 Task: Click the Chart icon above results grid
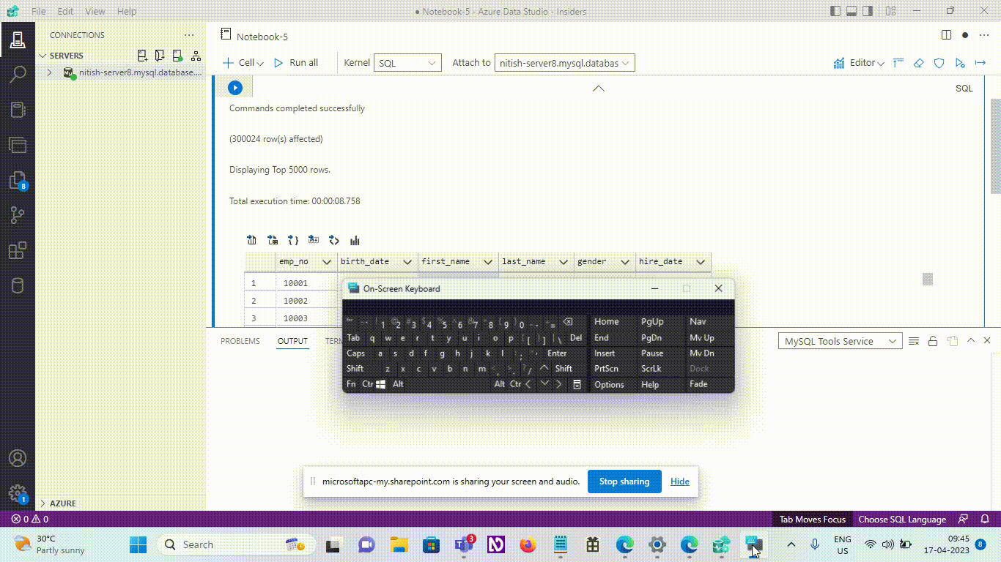[x=355, y=240]
